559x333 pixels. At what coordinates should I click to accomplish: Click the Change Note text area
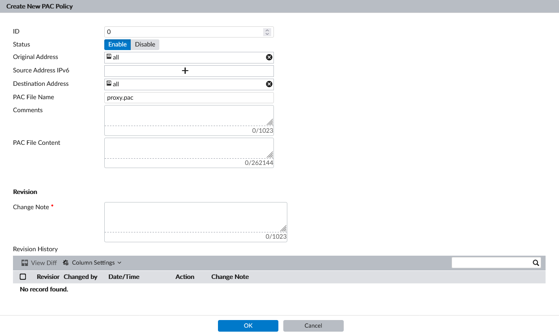pos(196,217)
